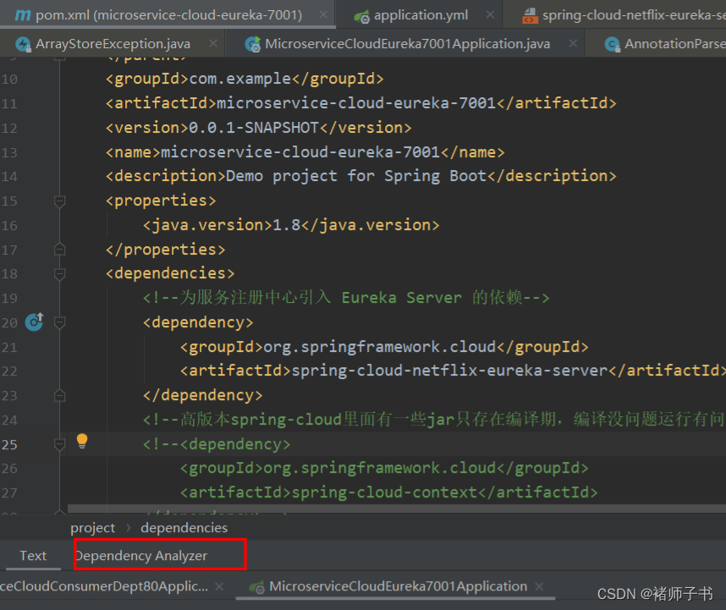
Task: Click the 'project' breadcrumb item
Action: pos(92,528)
